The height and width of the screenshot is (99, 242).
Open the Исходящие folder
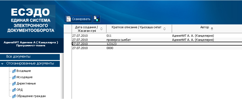(x=24, y=77)
